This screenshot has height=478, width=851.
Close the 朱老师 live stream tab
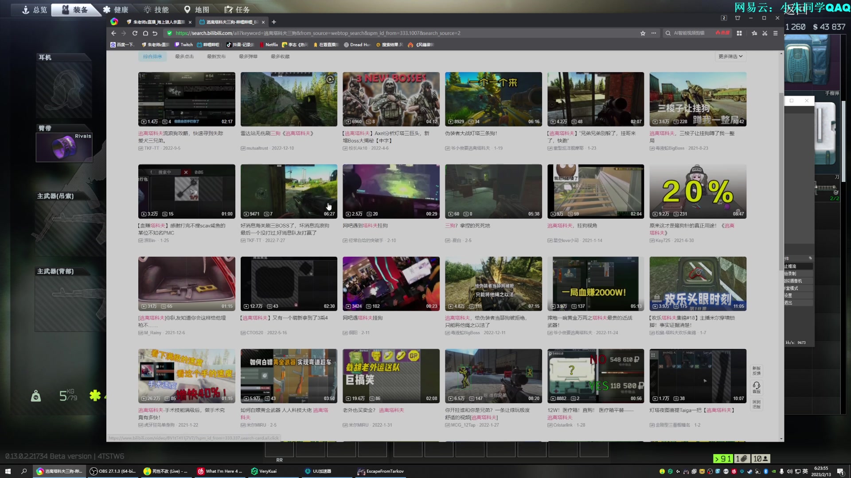(x=190, y=22)
